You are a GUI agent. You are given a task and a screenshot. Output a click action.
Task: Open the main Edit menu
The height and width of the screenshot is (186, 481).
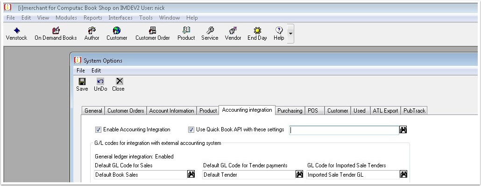(26, 18)
